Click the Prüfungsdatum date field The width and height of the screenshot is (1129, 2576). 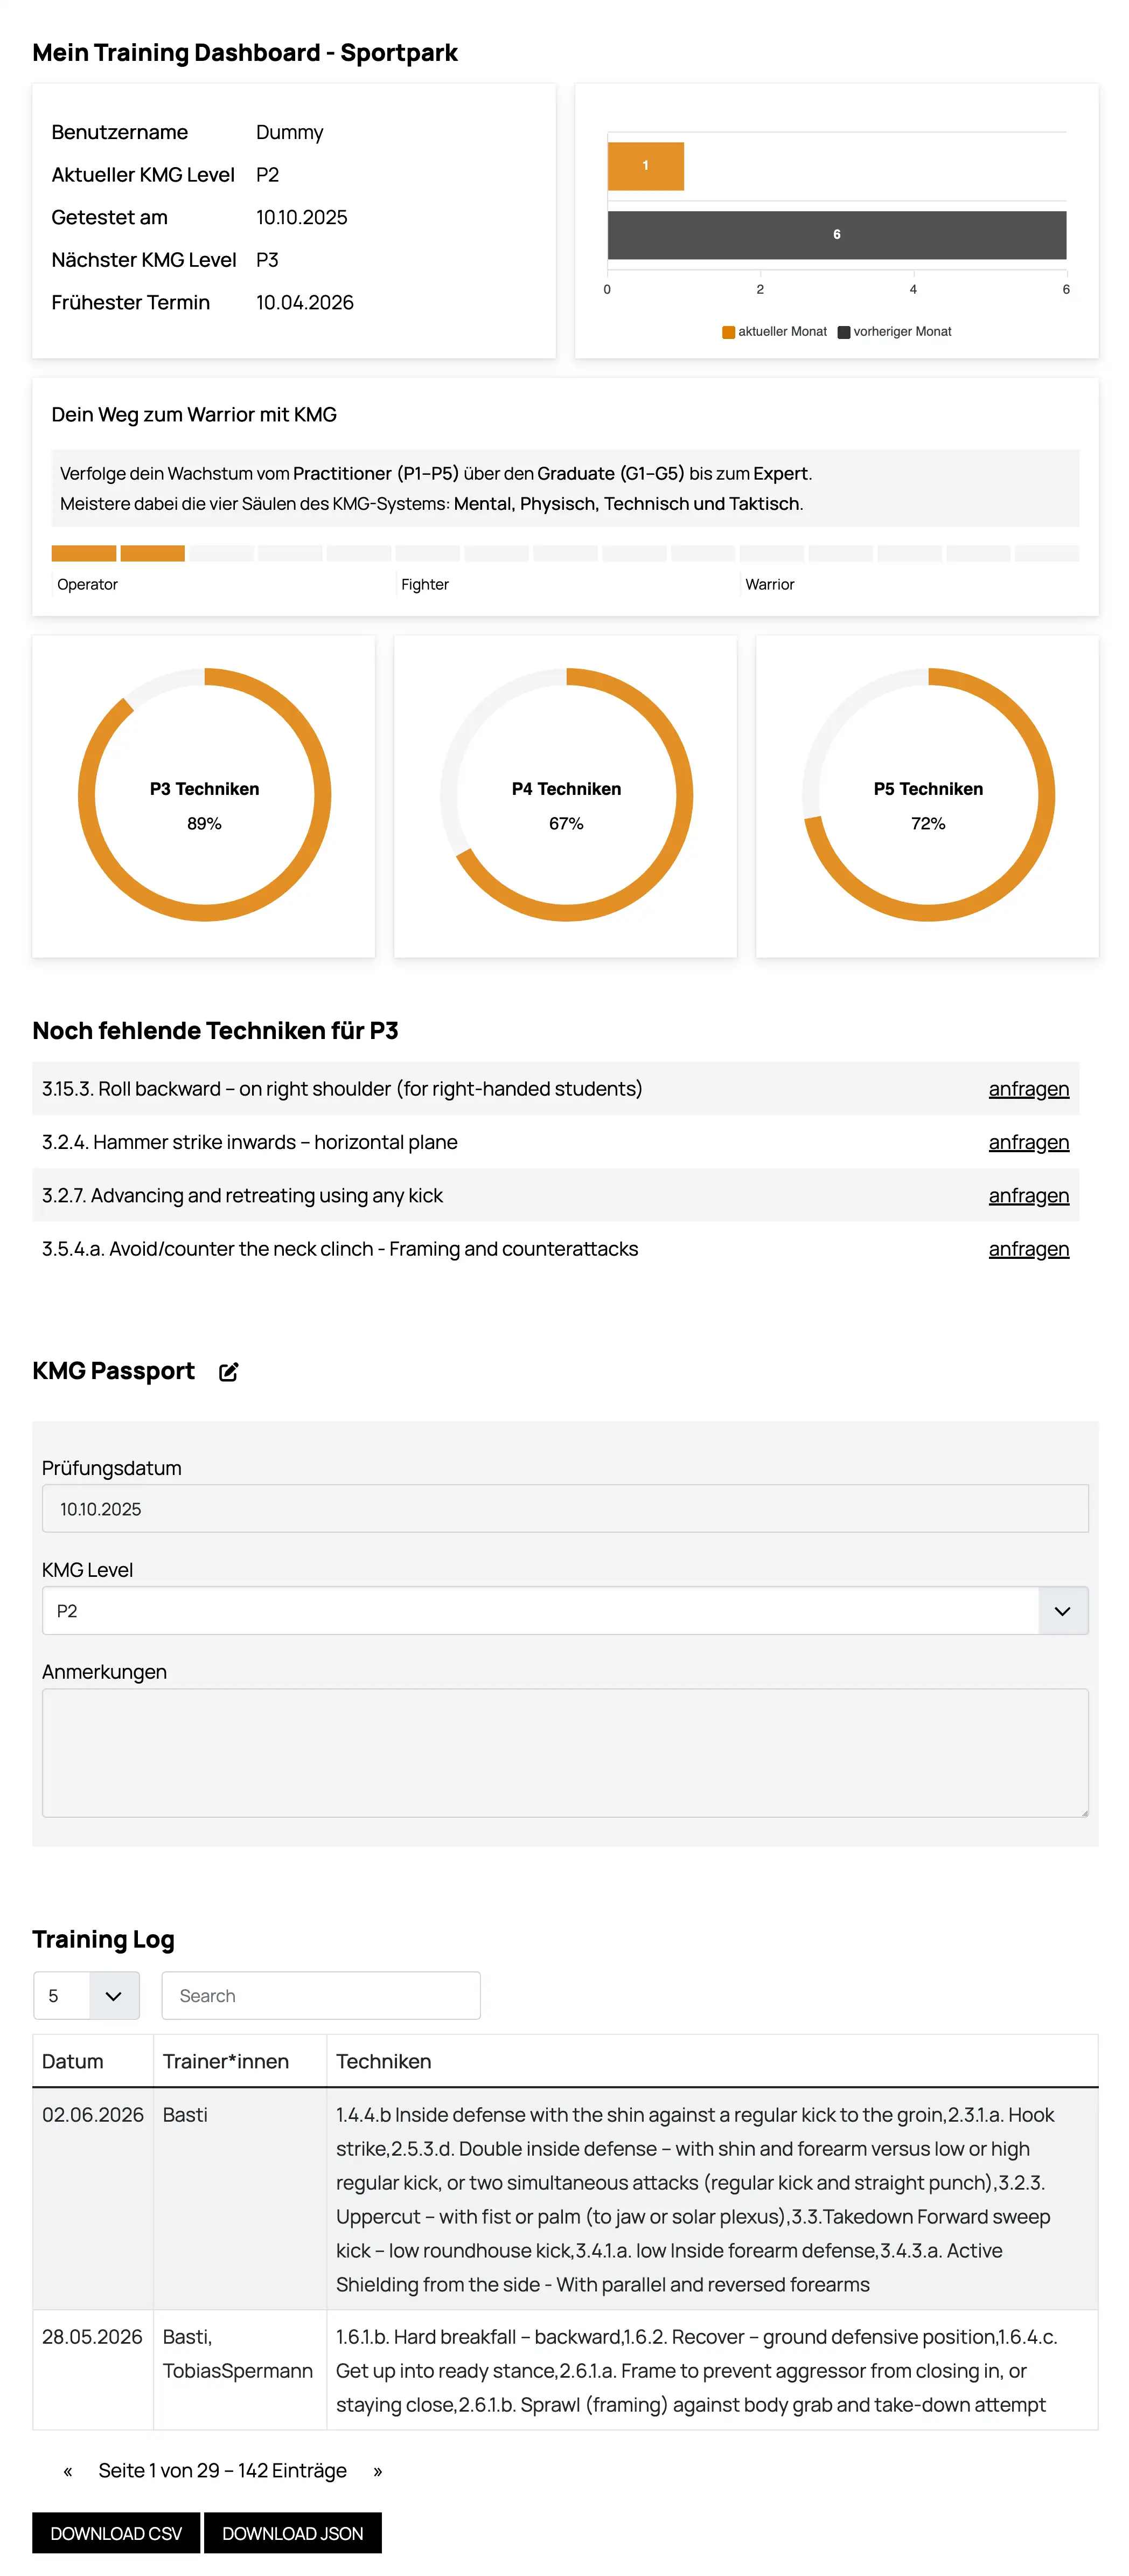click(x=564, y=1508)
